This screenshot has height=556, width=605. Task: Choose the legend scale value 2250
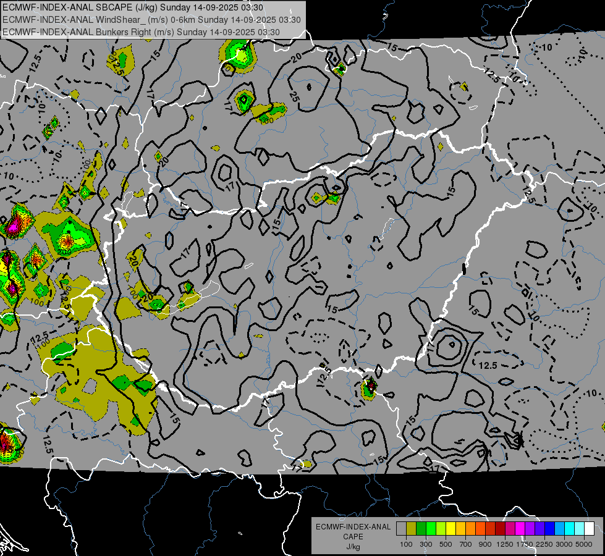[544, 544]
